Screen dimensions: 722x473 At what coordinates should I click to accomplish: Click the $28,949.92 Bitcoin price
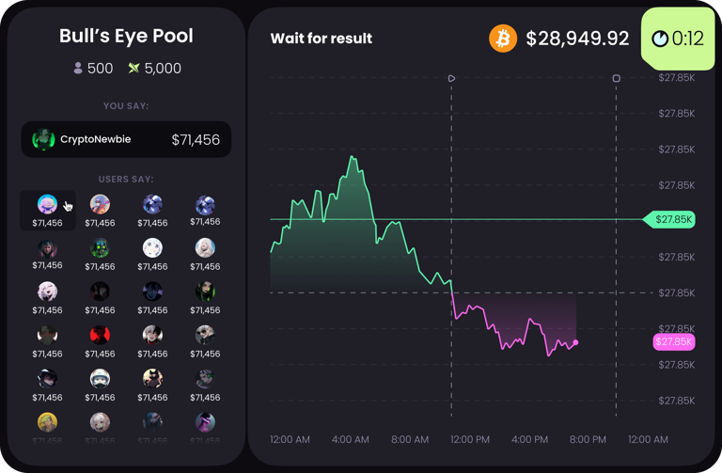click(577, 39)
